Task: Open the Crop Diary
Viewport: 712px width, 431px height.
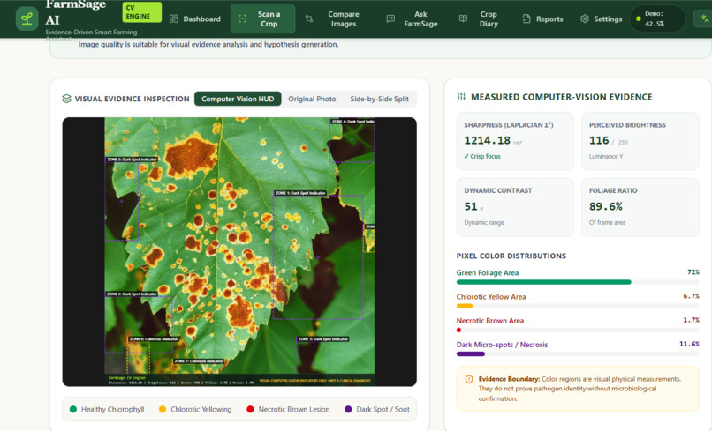Action: pyautogui.click(x=481, y=19)
